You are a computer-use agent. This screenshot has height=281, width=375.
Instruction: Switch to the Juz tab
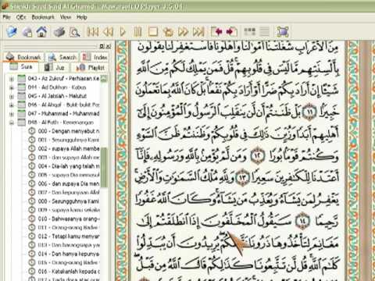tap(55, 68)
